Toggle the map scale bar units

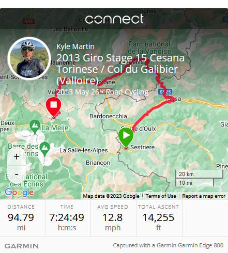[199, 178]
